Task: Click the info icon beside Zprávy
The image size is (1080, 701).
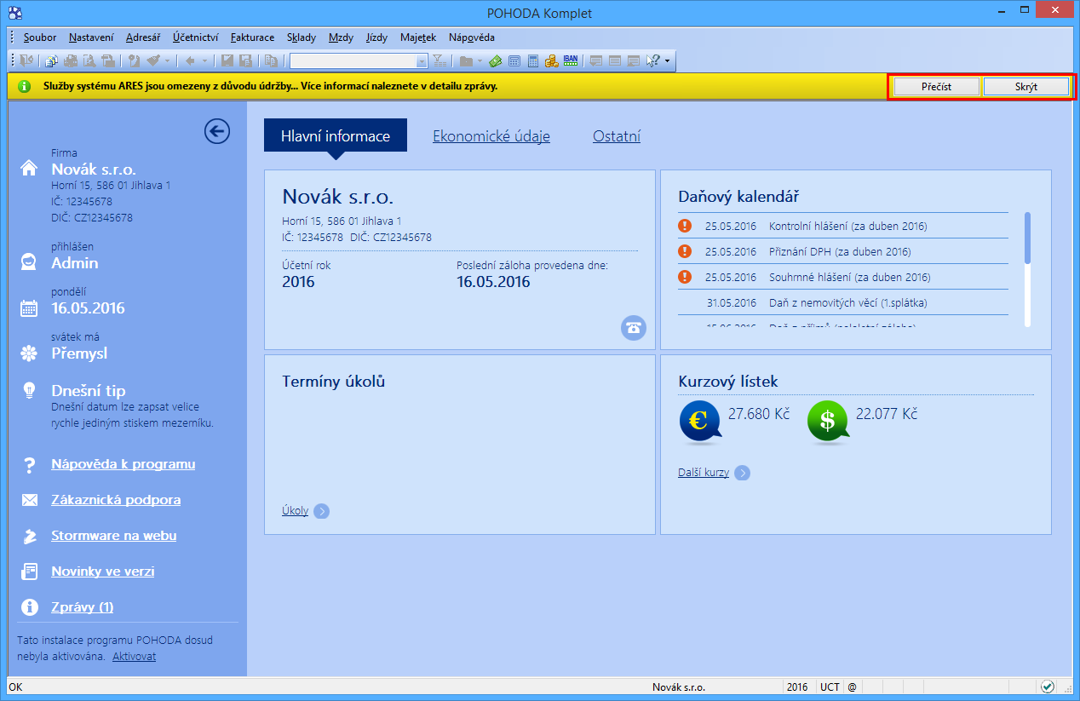Action: tap(30, 607)
